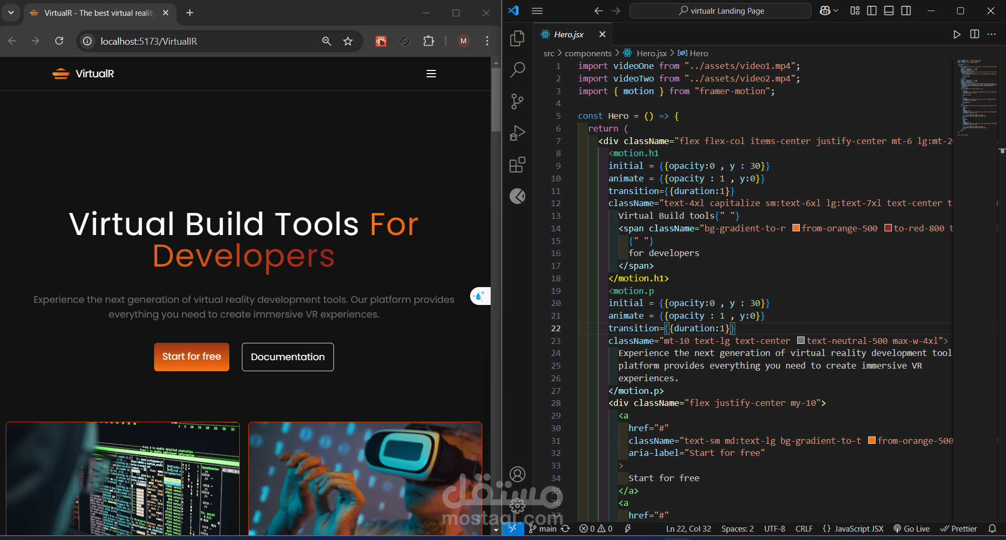
Task: Go forward in VS Code navigation history
Action: click(616, 11)
